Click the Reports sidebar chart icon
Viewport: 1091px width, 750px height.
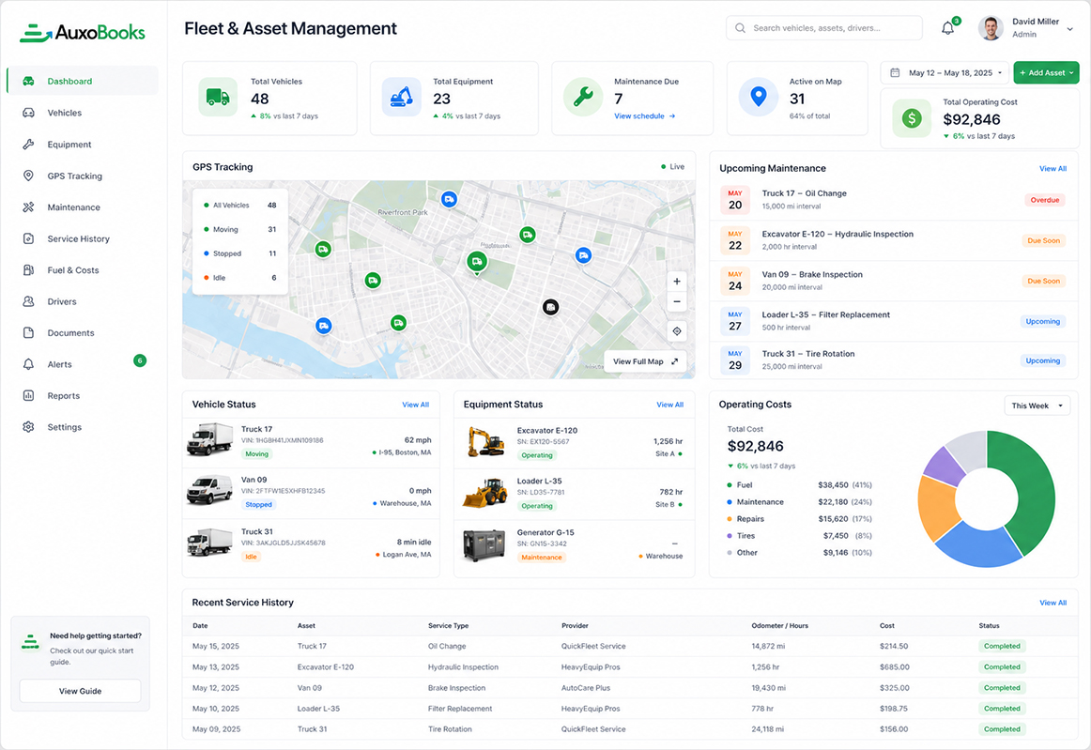pos(28,395)
